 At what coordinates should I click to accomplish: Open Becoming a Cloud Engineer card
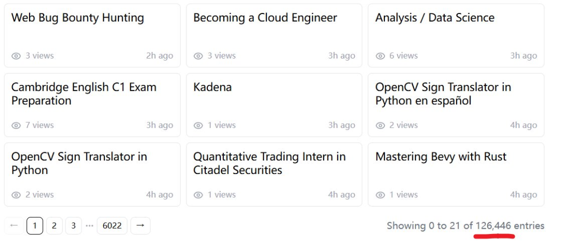click(265, 18)
